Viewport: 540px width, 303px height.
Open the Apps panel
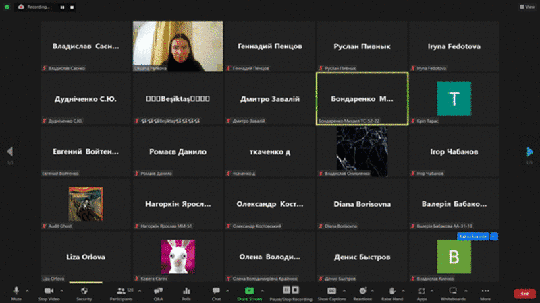(422, 292)
